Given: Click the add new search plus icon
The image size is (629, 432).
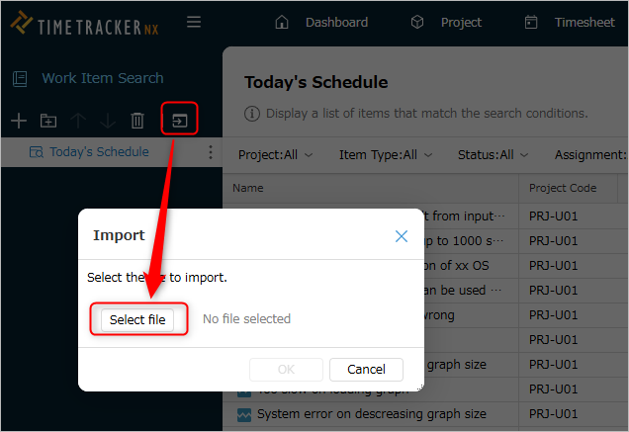Looking at the screenshot, I should [19, 121].
